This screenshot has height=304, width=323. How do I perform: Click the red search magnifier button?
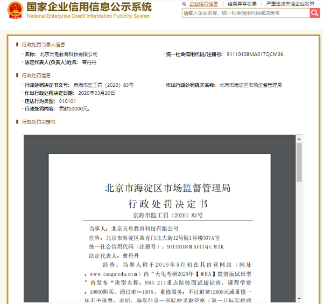tap(315, 13)
